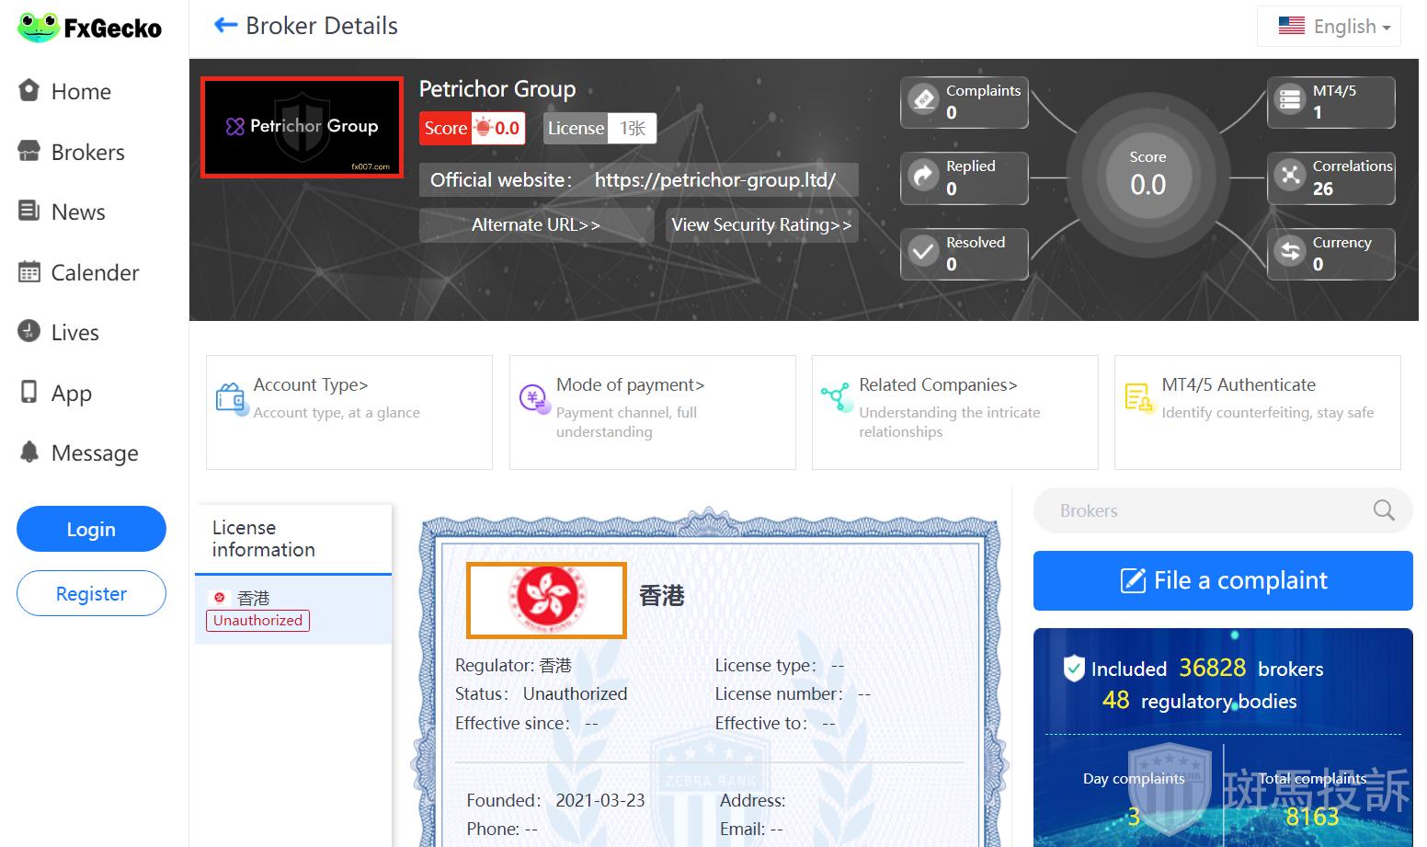Image resolution: width=1427 pixels, height=847 pixels.
Task: Open the petrichor-group.ltd official website link
Action: point(714,180)
